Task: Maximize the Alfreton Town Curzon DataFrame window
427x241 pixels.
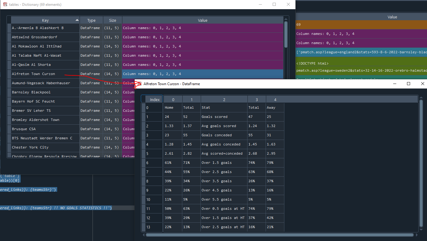Action: coord(409,84)
